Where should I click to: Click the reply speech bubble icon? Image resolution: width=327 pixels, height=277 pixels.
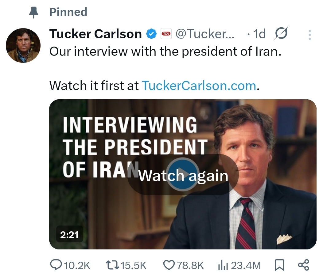(56, 265)
